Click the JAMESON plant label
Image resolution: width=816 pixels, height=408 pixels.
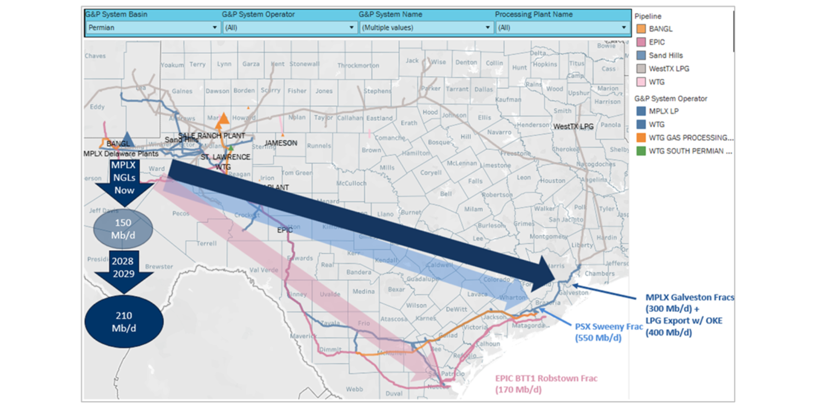point(281,143)
